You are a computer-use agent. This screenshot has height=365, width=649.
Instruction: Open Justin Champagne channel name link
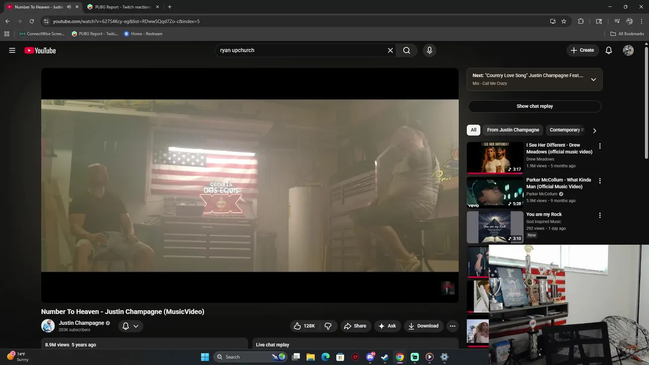tap(81, 323)
